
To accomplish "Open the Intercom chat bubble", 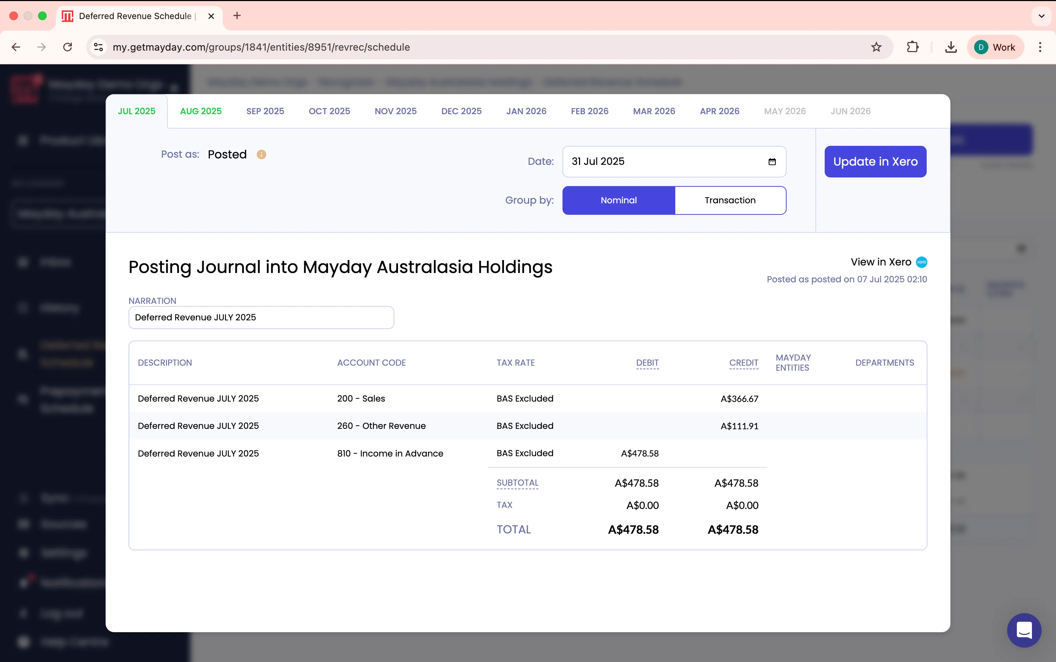I will (x=1024, y=630).
